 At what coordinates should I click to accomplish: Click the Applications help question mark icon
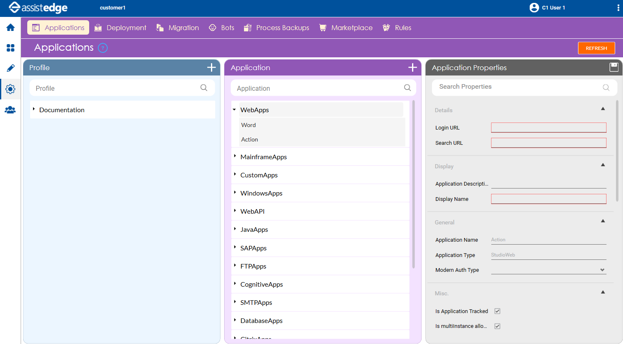(103, 48)
